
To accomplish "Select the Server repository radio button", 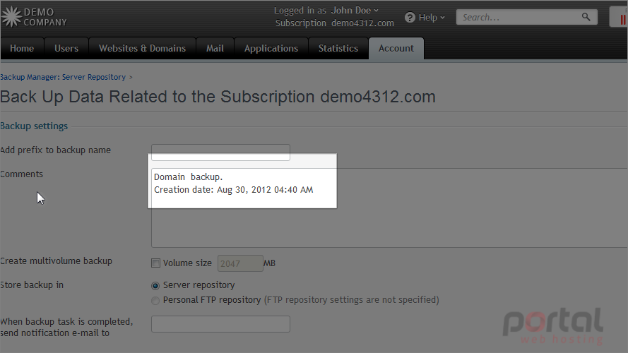I will tap(155, 285).
